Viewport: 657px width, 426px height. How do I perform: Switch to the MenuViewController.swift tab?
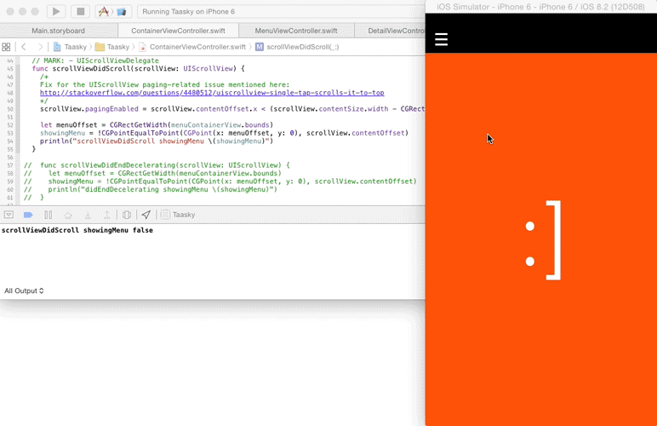pos(295,31)
